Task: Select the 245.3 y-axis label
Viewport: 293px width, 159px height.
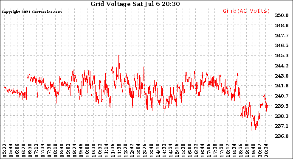Action: [282, 56]
